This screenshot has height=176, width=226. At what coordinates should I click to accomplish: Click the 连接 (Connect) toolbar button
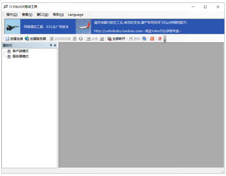pyautogui.click(x=92, y=39)
